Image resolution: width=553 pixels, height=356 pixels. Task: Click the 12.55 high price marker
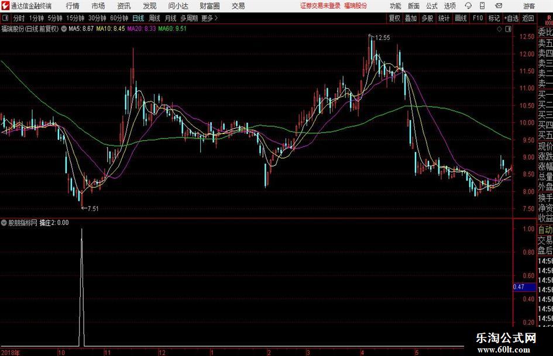point(382,38)
